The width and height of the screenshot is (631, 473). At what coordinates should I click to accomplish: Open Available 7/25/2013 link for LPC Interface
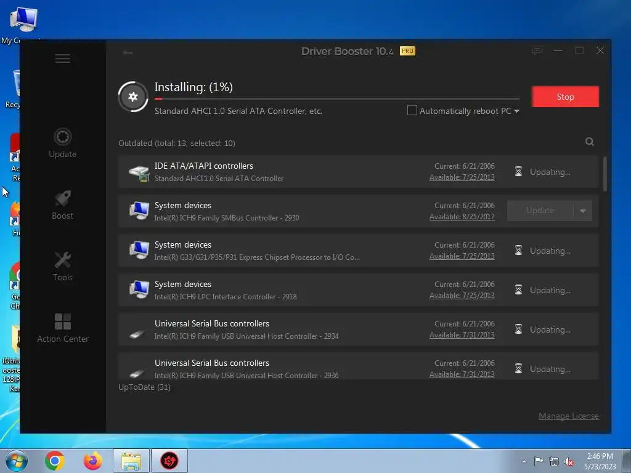(462, 296)
